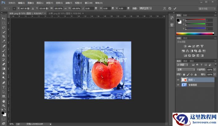The image size is (218, 126).
Task: Toggle Quick Mask mode
Action: pyautogui.click(x=3, y=119)
